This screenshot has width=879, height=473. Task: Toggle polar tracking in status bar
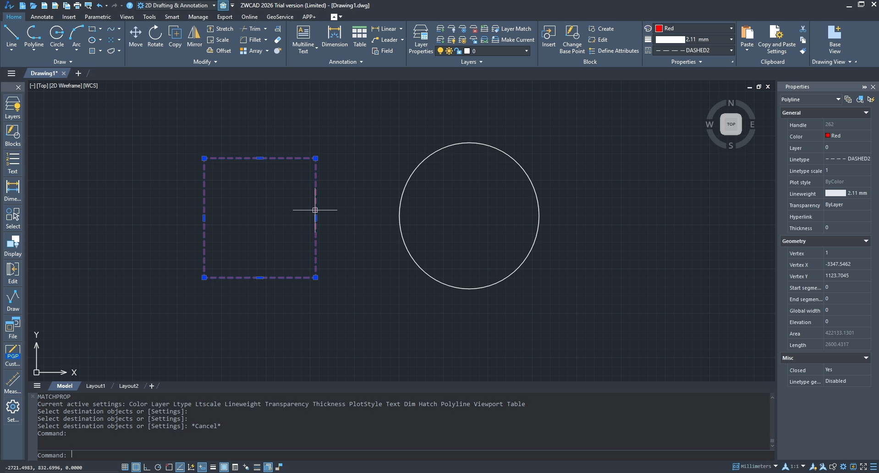click(158, 467)
